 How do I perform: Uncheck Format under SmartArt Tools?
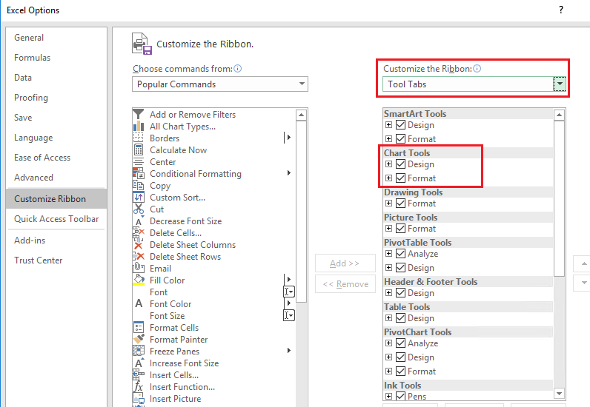point(401,138)
